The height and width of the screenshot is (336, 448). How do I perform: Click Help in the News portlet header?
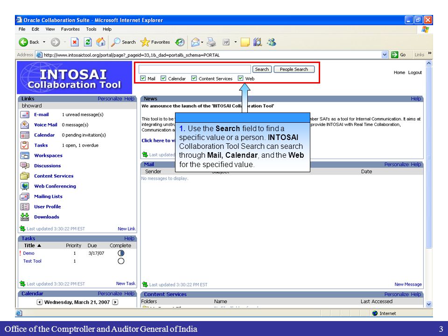coord(416,98)
